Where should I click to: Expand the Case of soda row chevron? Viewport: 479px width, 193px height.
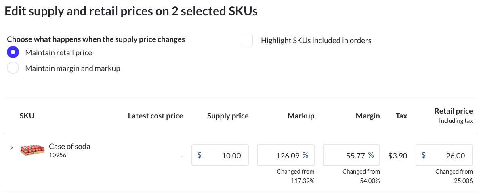point(11,148)
